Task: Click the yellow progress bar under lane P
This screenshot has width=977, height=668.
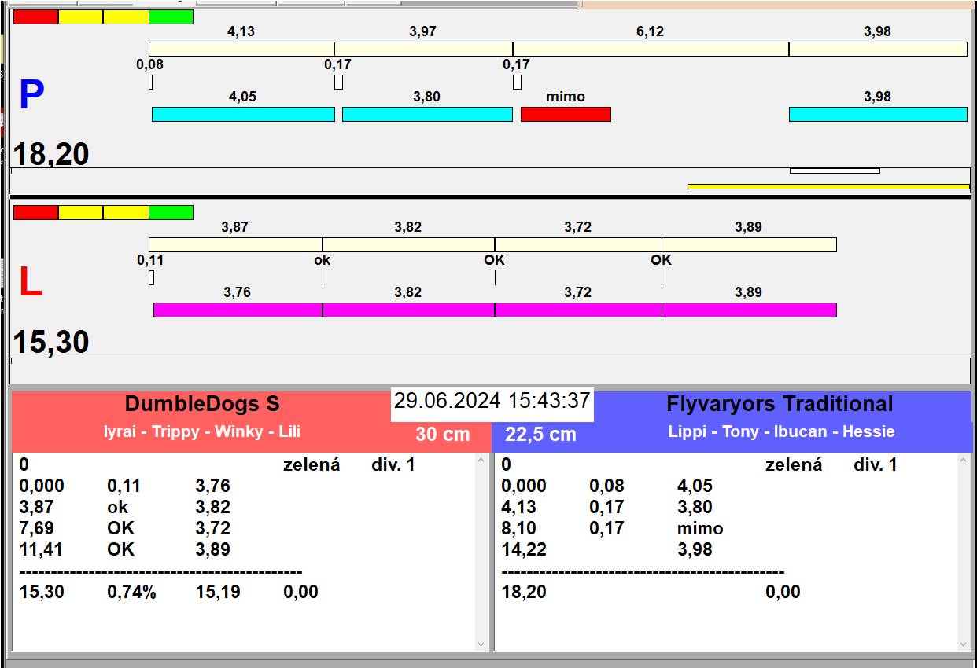Action: coord(828,186)
